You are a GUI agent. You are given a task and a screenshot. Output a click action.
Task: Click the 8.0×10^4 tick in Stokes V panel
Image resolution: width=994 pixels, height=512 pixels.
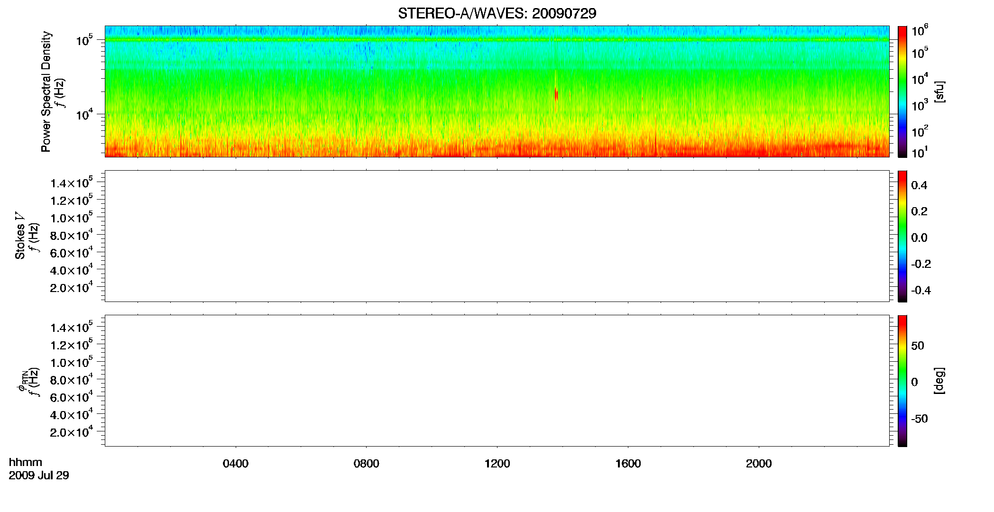pos(72,235)
